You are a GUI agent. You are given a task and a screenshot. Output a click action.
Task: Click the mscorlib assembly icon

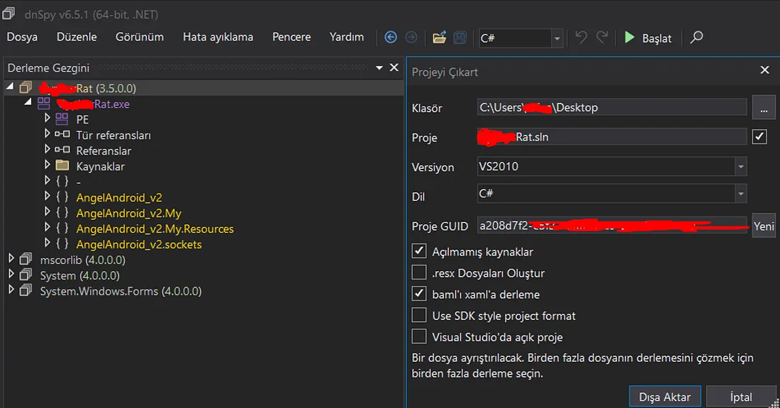coord(26,259)
